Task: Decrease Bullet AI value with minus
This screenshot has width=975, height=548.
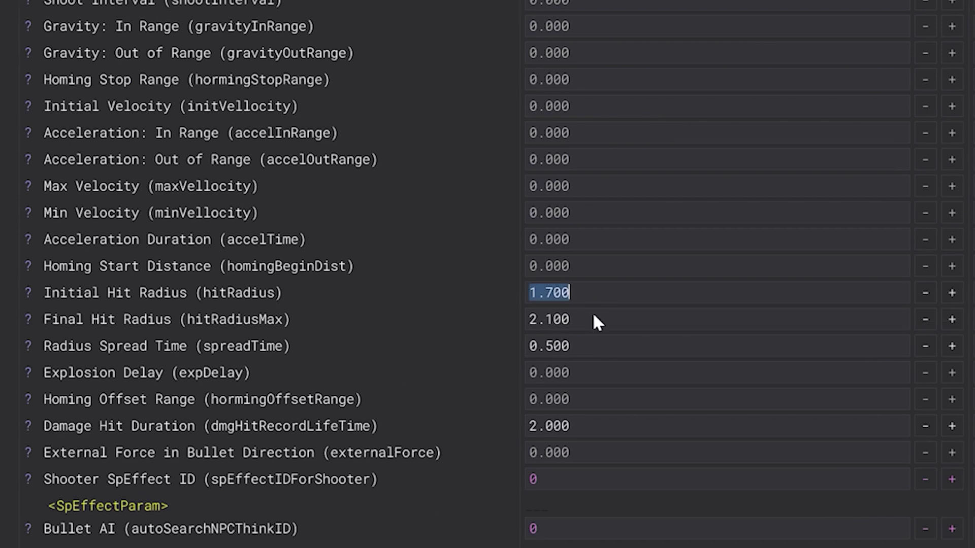Action: tap(925, 529)
